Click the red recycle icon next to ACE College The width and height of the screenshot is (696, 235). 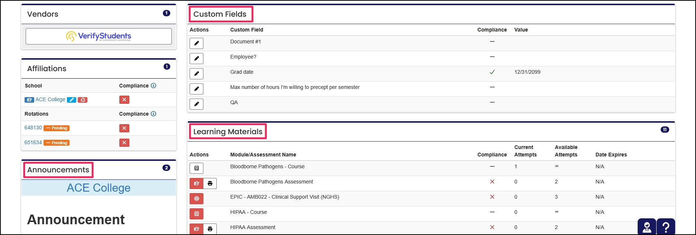pos(83,99)
